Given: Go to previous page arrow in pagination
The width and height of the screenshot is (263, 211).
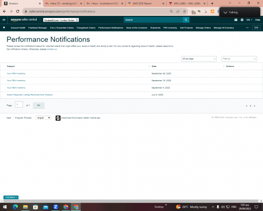Looking at the screenshot, I should click(x=247, y=106).
